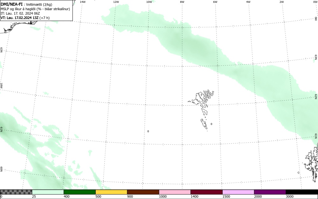Image resolution: width=318 pixels, height=199 pixels.
Task: Click the '1500' legend scale value
Action: pyautogui.click(x=226, y=196)
